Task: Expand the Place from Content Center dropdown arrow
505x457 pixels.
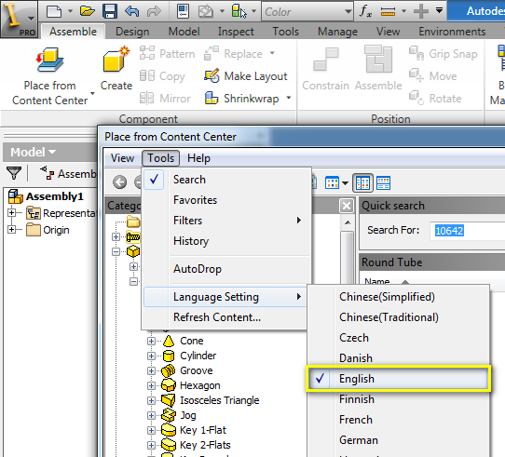Action: [92, 94]
